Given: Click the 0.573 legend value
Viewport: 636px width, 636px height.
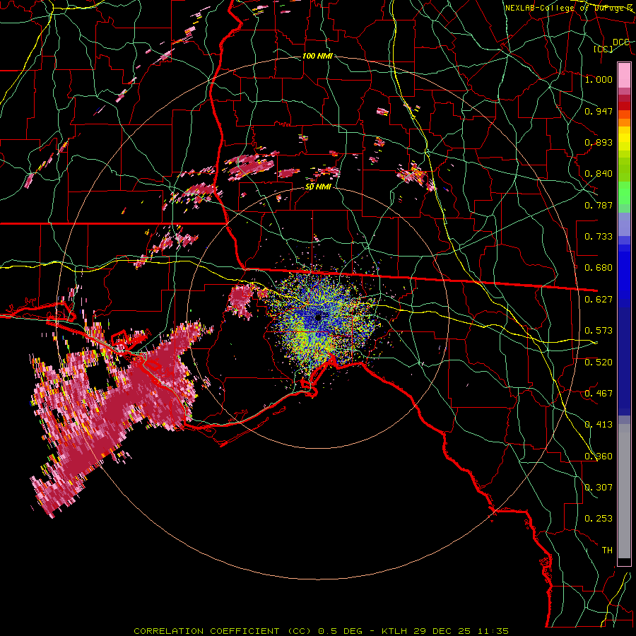Looking at the screenshot, I should 599,331.
